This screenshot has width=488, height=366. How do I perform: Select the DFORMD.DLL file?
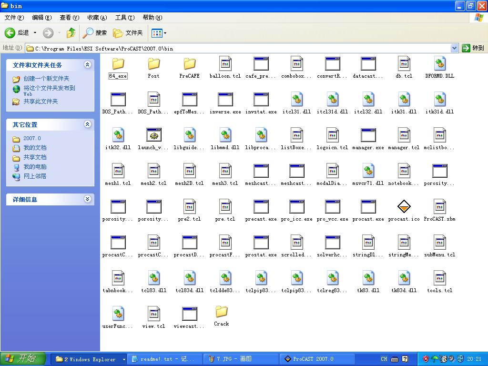[x=439, y=68]
